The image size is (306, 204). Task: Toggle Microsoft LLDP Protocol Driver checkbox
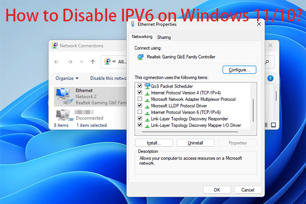140,105
